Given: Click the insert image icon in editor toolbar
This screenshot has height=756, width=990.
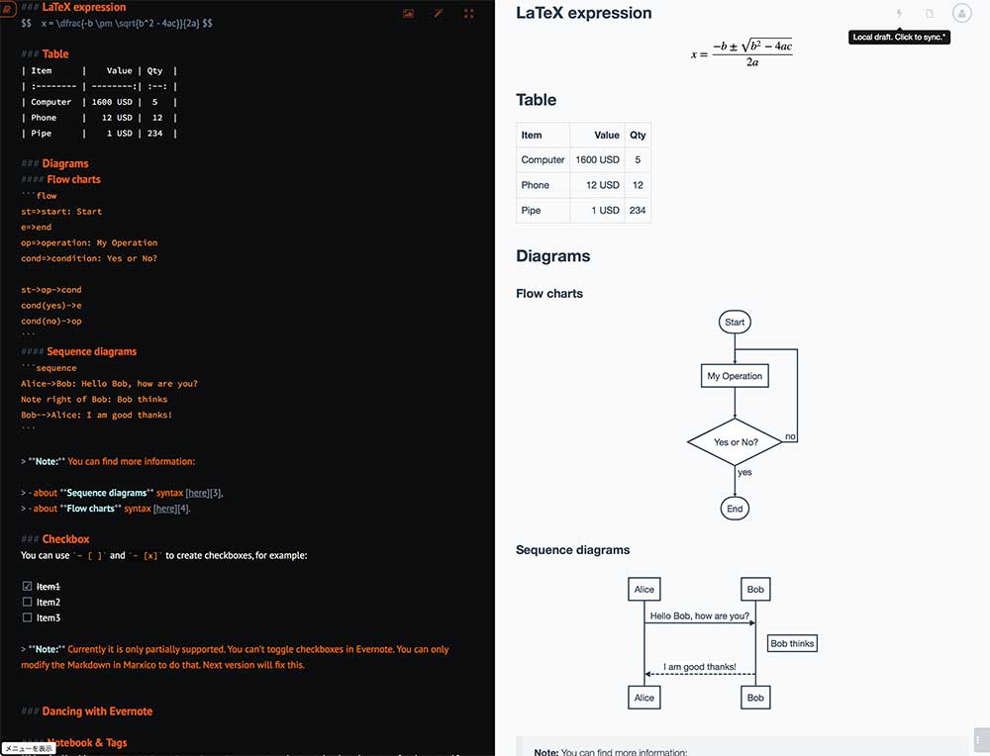Looking at the screenshot, I should point(408,14).
